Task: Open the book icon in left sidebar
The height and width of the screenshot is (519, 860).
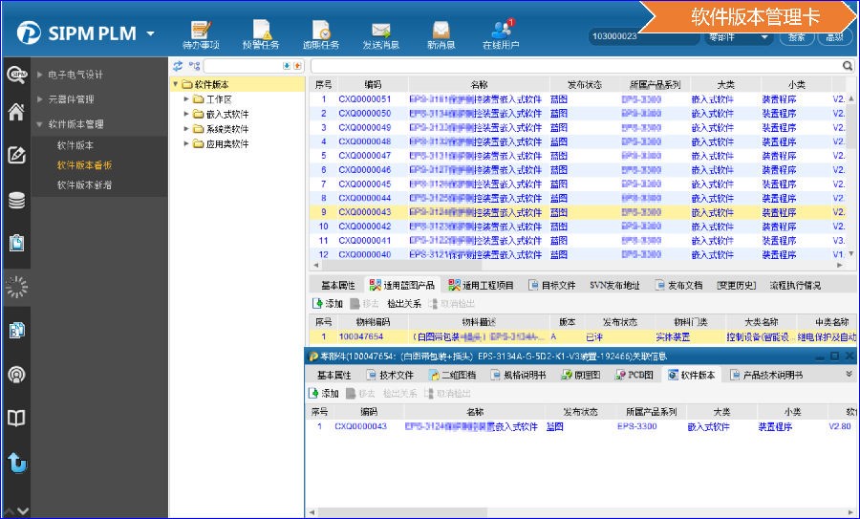Action: click(16, 418)
